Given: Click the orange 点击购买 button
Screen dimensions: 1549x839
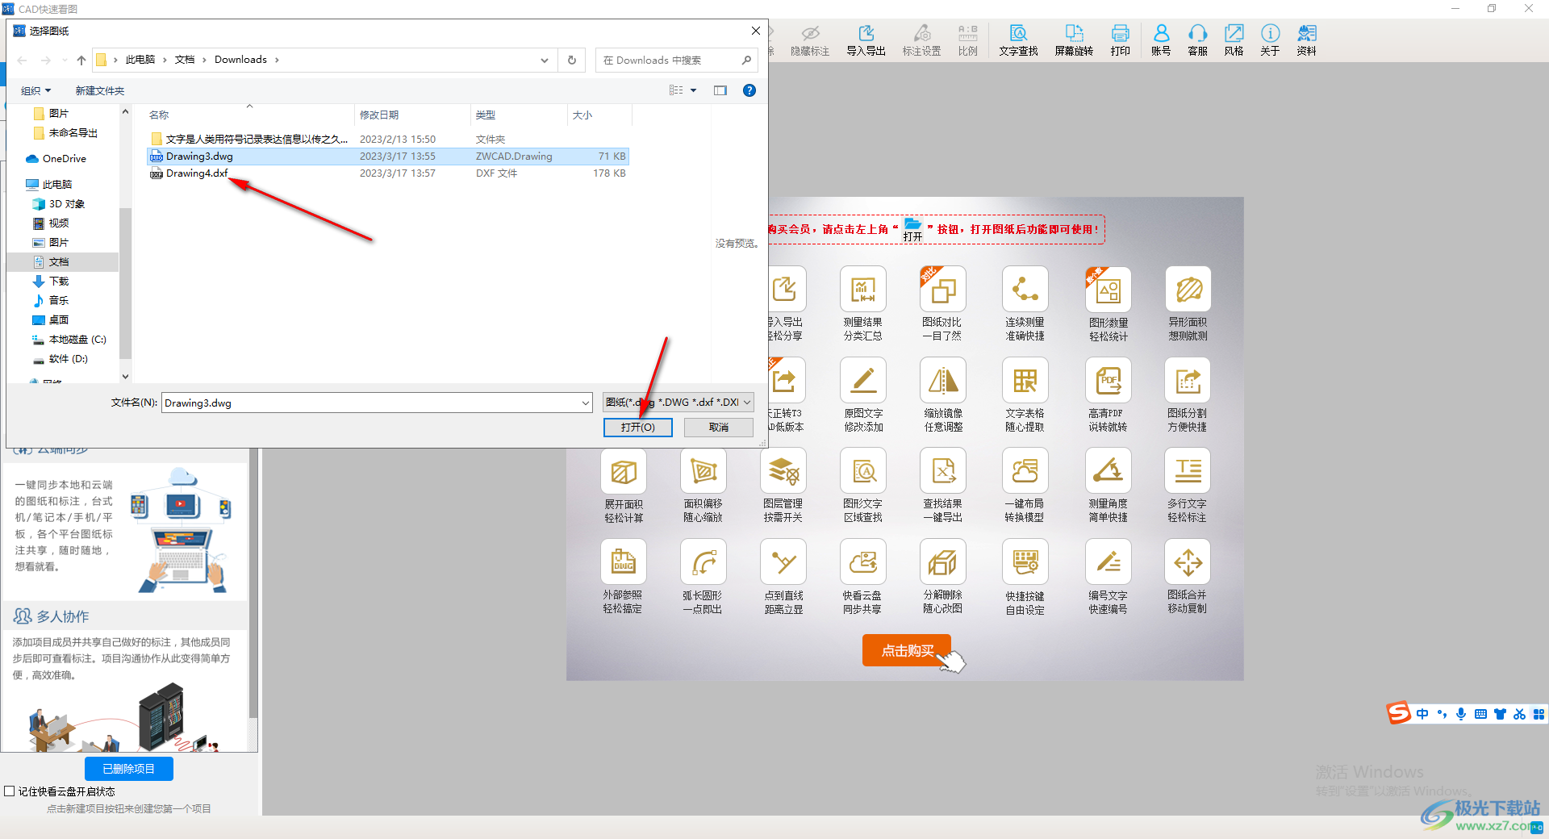Looking at the screenshot, I should coord(907,650).
